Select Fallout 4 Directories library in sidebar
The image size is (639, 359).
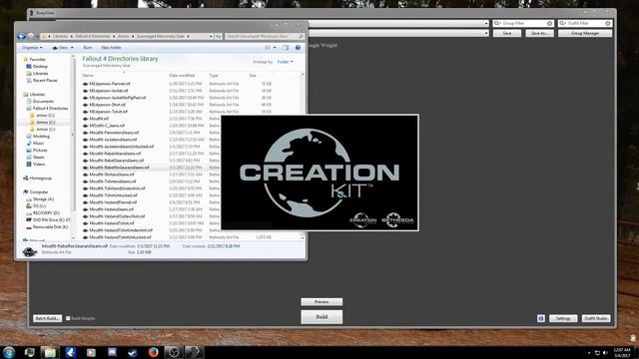coord(50,109)
